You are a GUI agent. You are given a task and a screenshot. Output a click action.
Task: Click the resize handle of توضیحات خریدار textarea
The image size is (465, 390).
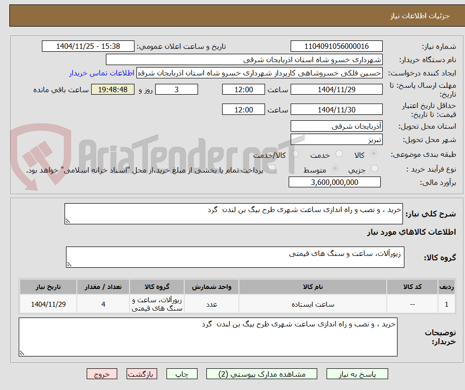point(22,353)
